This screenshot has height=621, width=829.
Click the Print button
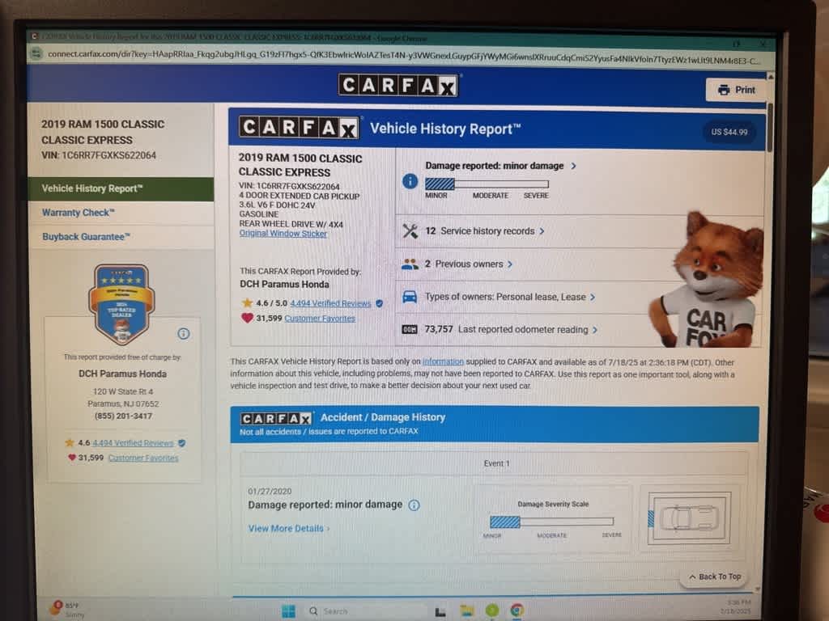tap(736, 90)
